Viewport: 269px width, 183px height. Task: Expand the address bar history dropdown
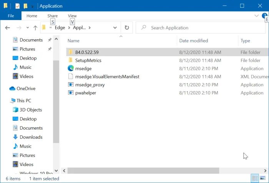(x=115, y=28)
